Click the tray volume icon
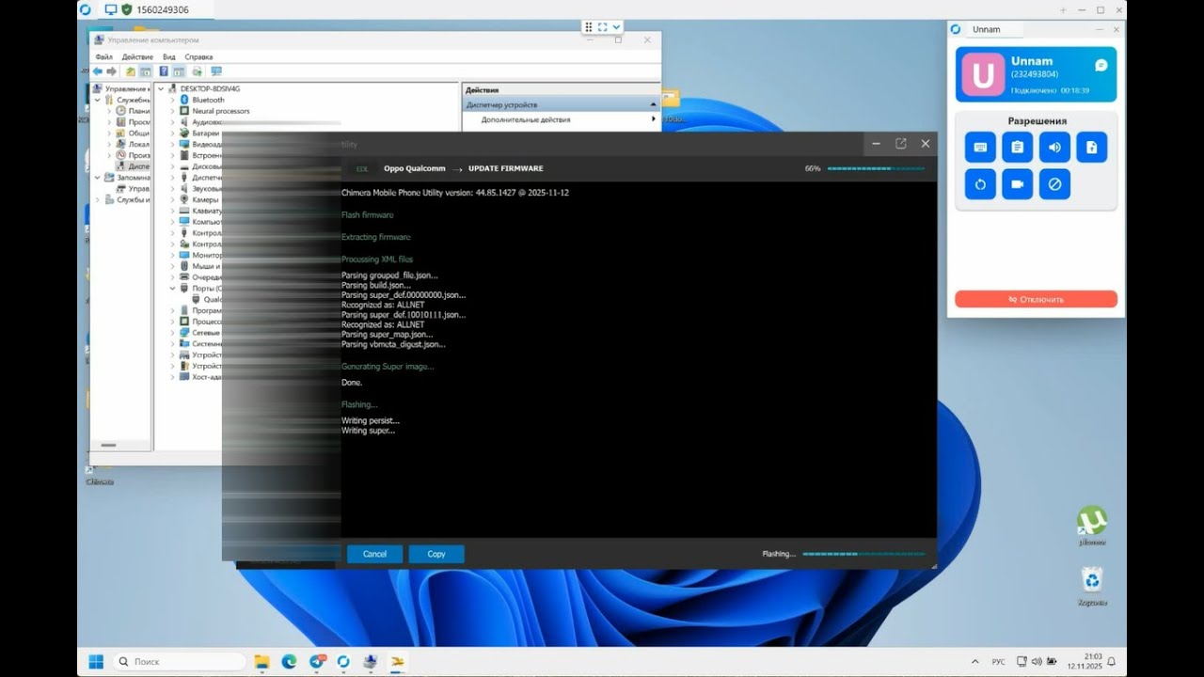 [1036, 661]
